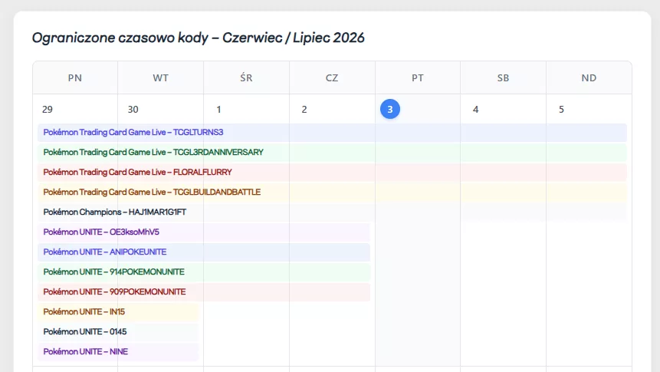Select the Pokémon UNITE 0145 event
Image resolution: width=660 pixels, height=372 pixels.
118,331
